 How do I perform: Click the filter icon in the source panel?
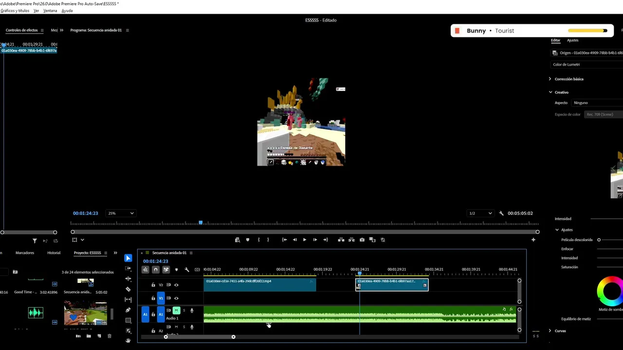[x=35, y=241]
